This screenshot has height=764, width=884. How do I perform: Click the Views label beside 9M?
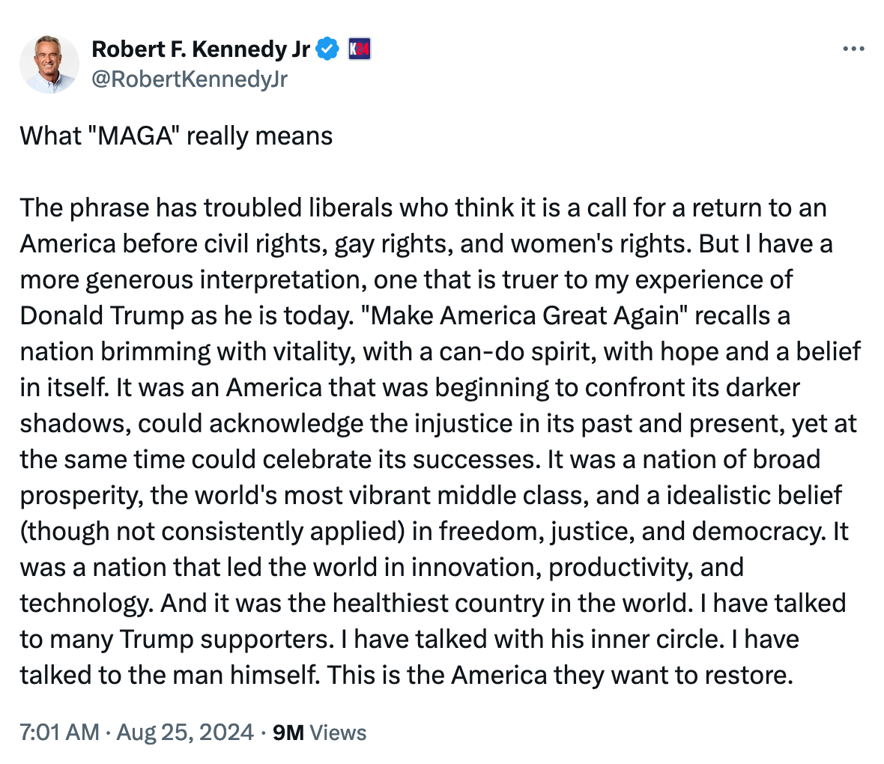[x=338, y=732]
